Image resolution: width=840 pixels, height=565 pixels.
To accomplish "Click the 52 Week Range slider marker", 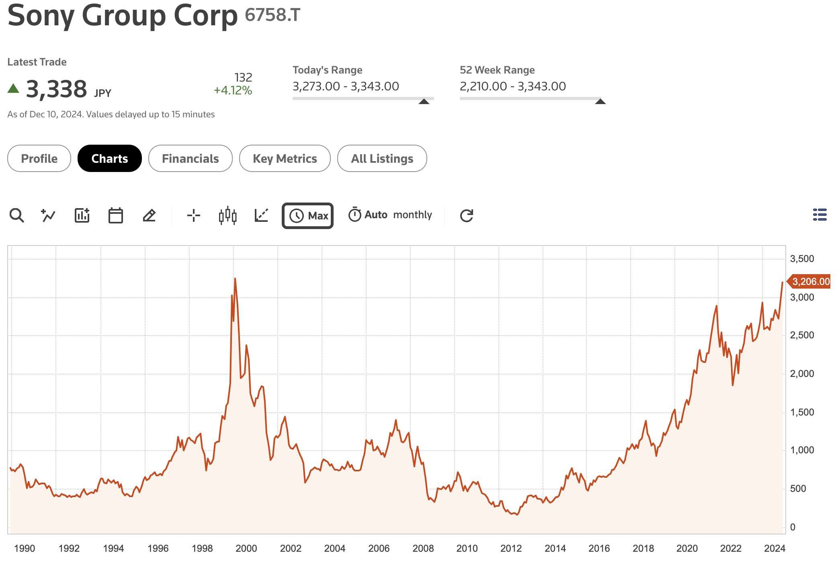I will pyautogui.click(x=600, y=101).
